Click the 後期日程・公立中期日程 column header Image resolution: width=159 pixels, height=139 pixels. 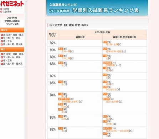pyautogui.click(x=125, y=37)
